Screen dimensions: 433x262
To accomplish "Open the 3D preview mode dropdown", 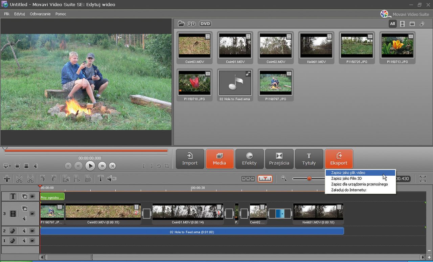I will tap(7, 166).
